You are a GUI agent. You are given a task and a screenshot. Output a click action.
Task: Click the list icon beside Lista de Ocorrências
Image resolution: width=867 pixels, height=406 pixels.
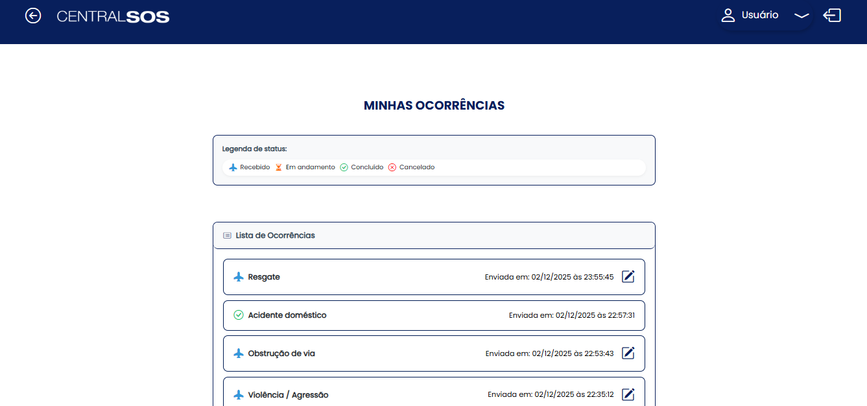click(x=226, y=235)
